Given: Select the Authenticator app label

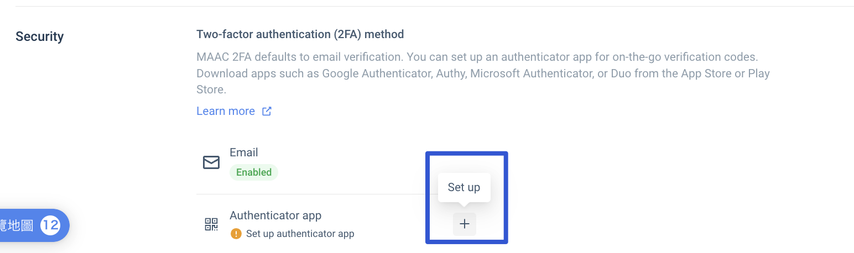Looking at the screenshot, I should click(275, 215).
